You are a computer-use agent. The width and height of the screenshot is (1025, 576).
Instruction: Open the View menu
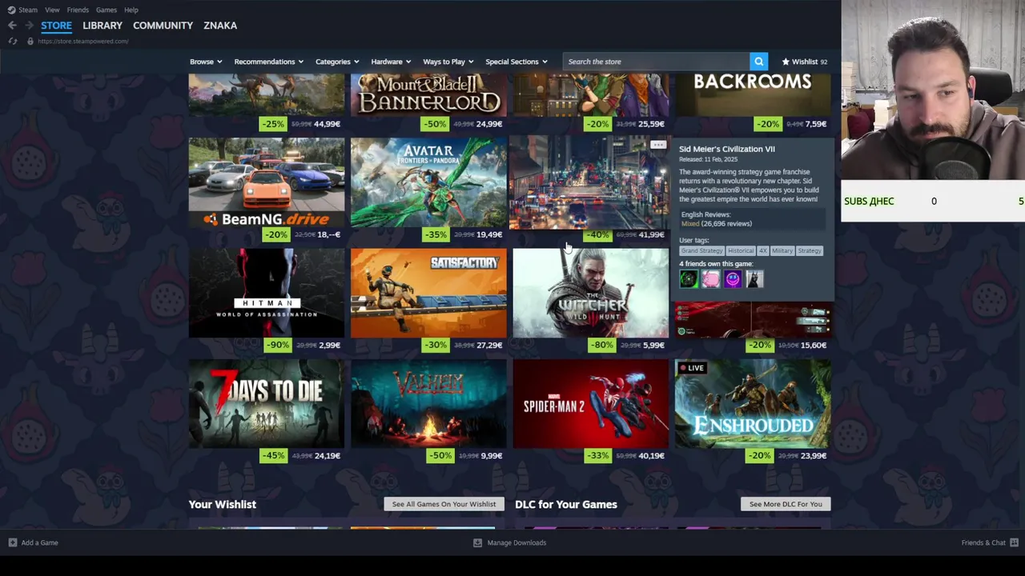52,10
